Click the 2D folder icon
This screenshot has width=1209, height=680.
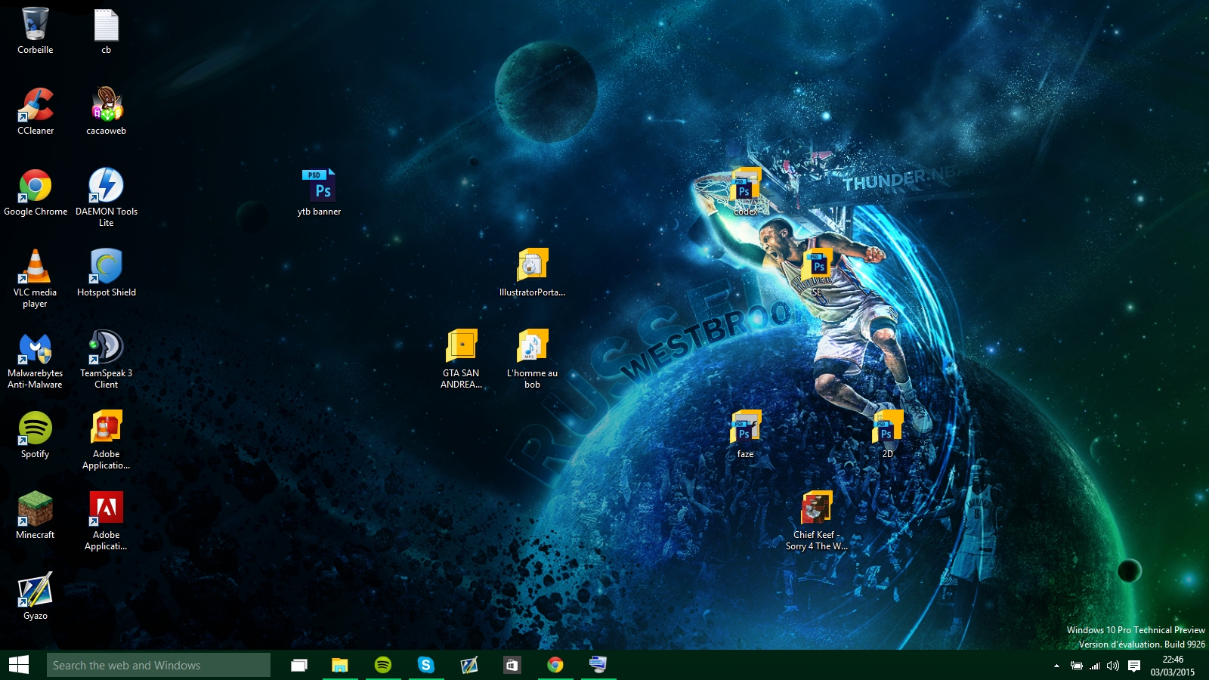pyautogui.click(x=887, y=435)
